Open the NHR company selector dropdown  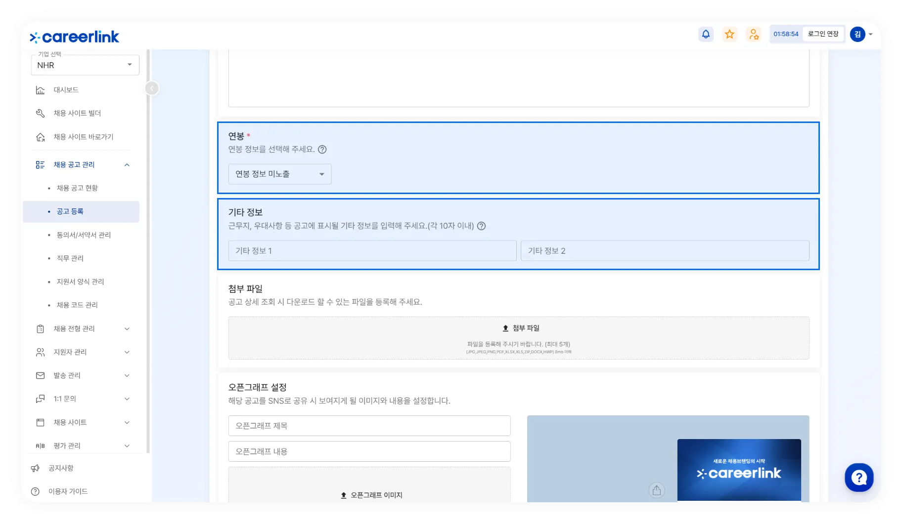pyautogui.click(x=85, y=65)
